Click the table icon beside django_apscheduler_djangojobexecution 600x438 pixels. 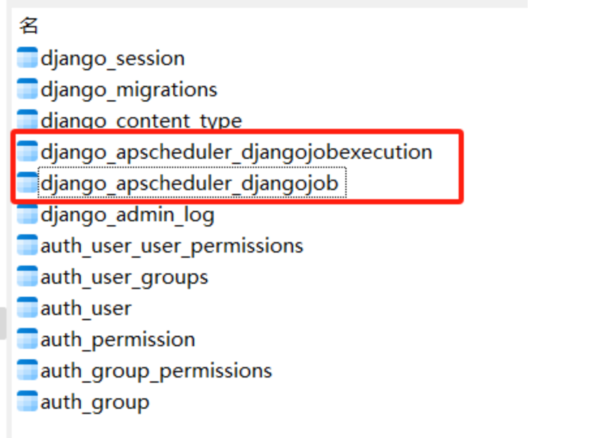(x=27, y=152)
